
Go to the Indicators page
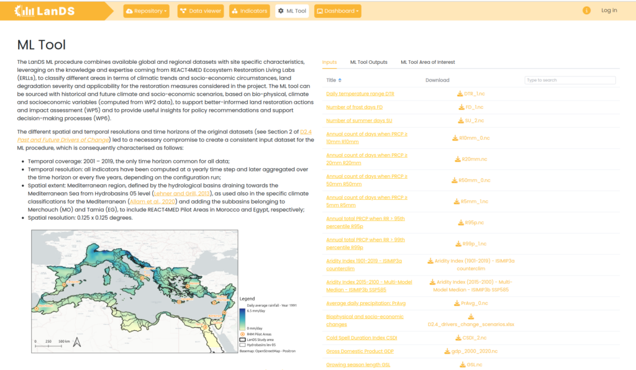[250, 11]
